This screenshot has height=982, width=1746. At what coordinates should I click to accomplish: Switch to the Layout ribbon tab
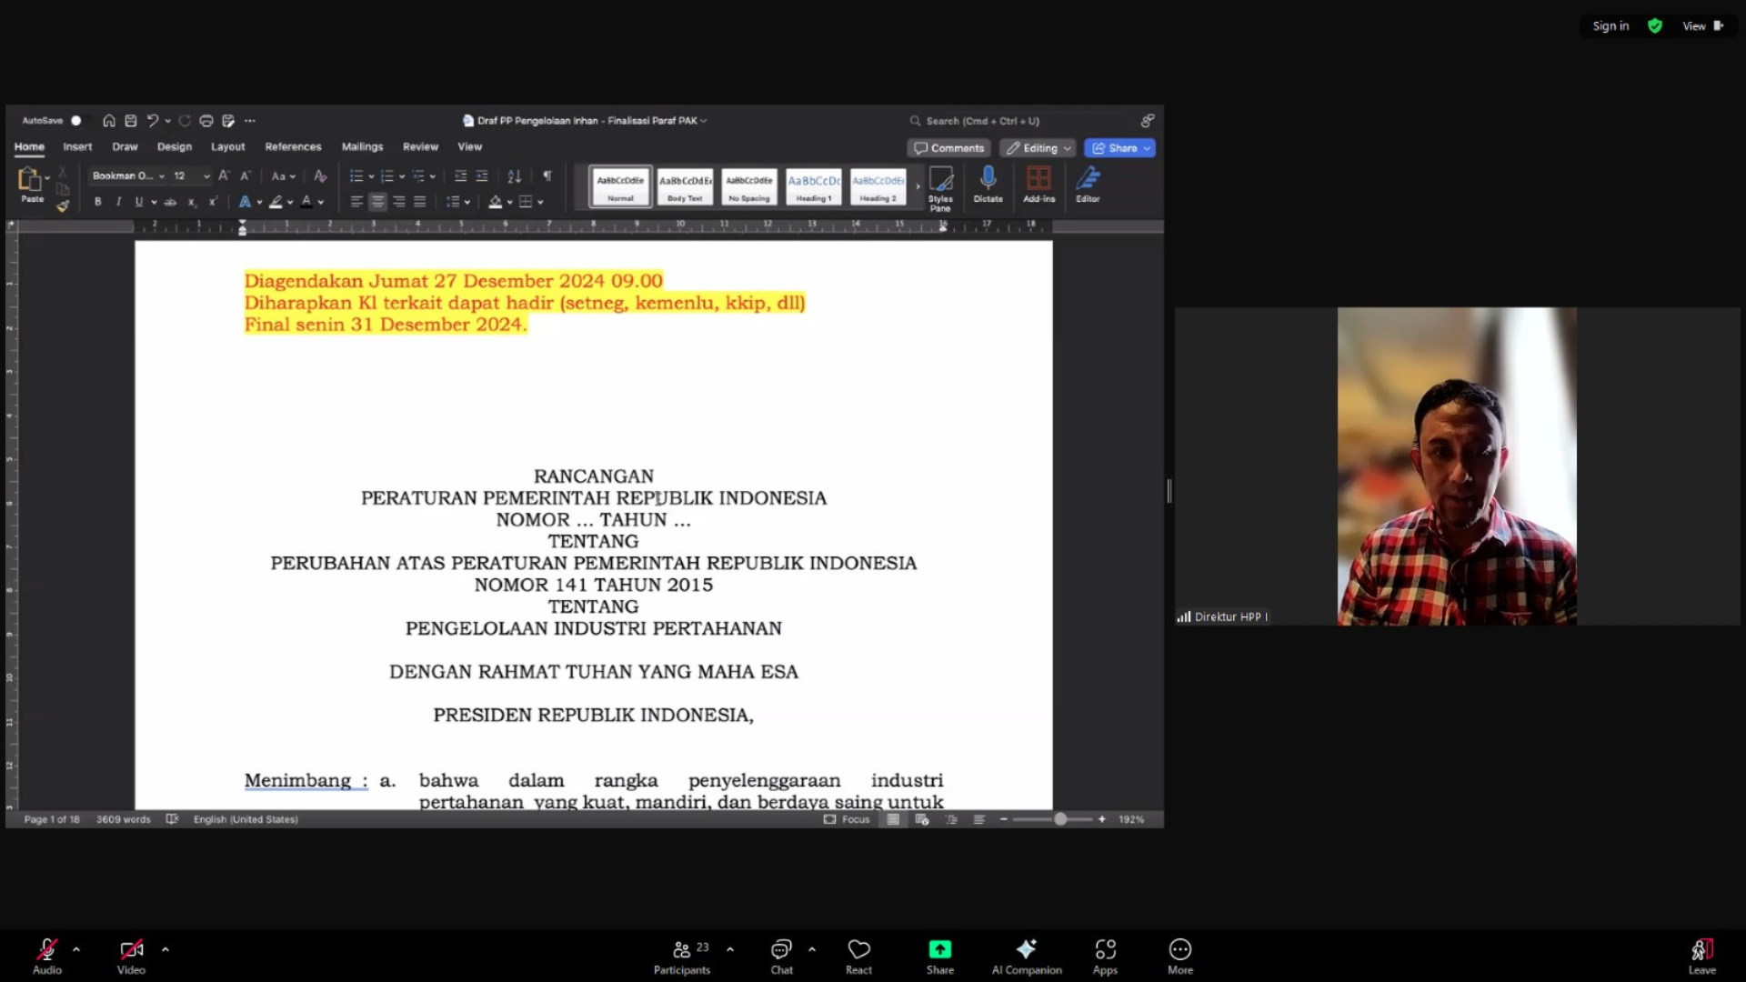click(228, 146)
